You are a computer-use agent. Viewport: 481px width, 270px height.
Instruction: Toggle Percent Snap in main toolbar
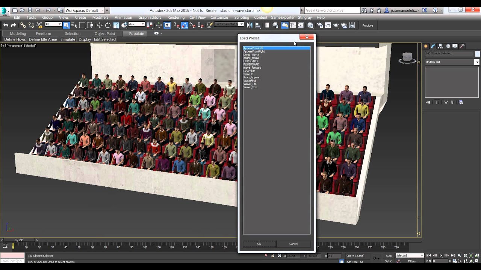coord(192,25)
